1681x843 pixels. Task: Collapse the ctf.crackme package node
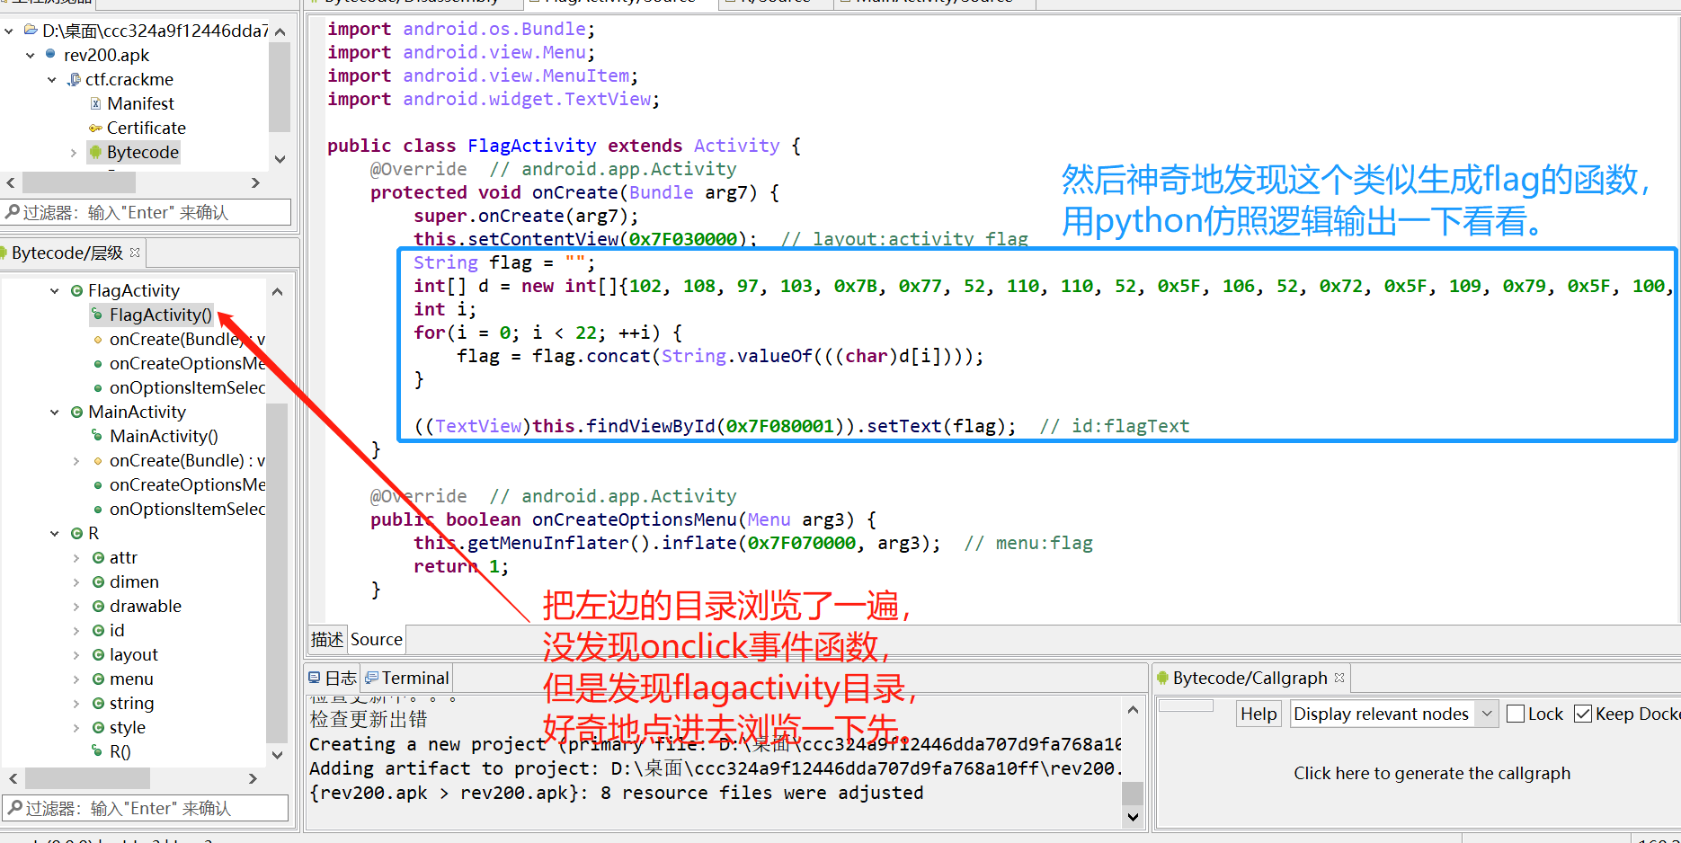pyautogui.click(x=52, y=79)
